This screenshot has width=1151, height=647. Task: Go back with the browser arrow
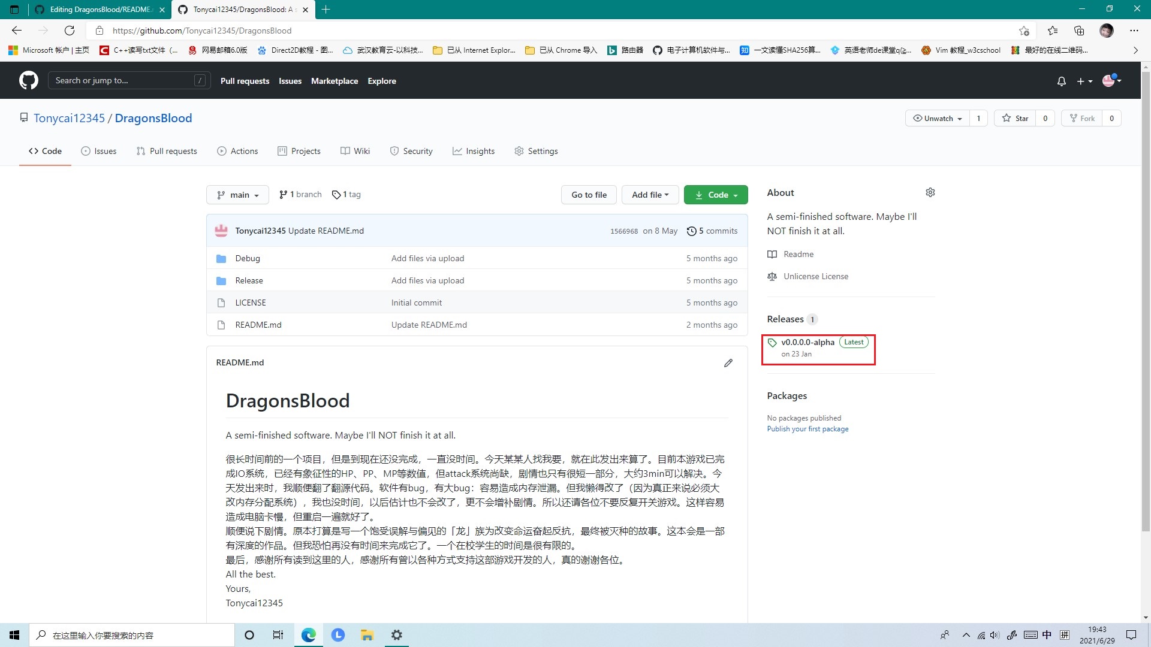(17, 31)
